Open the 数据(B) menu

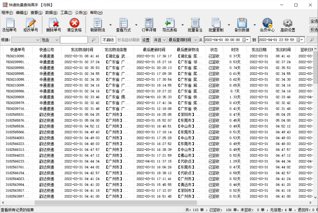pos(51,12)
